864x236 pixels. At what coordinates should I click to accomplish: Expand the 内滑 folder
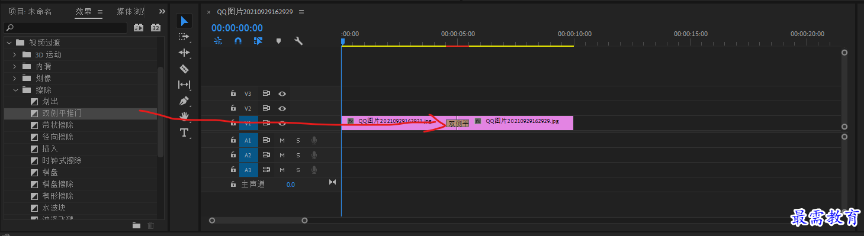point(15,66)
